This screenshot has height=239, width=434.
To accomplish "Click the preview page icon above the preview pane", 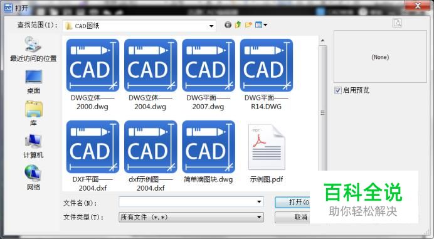I will [397, 23].
